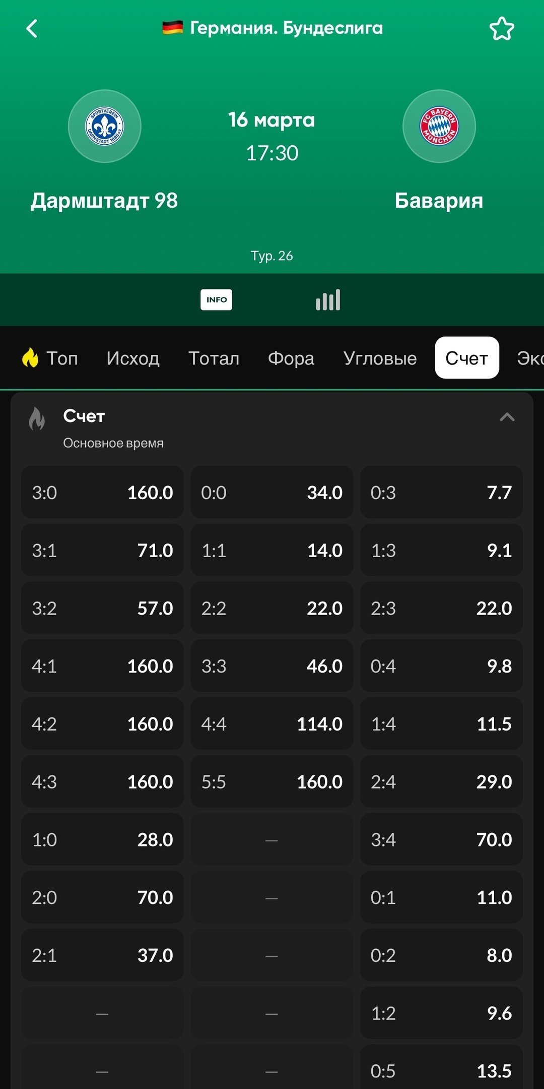
Task: Select the Угловые tab
Action: coord(380,358)
